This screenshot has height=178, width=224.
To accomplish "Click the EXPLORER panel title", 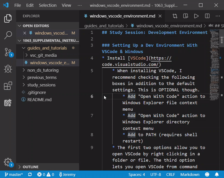I will pos(31,16).
